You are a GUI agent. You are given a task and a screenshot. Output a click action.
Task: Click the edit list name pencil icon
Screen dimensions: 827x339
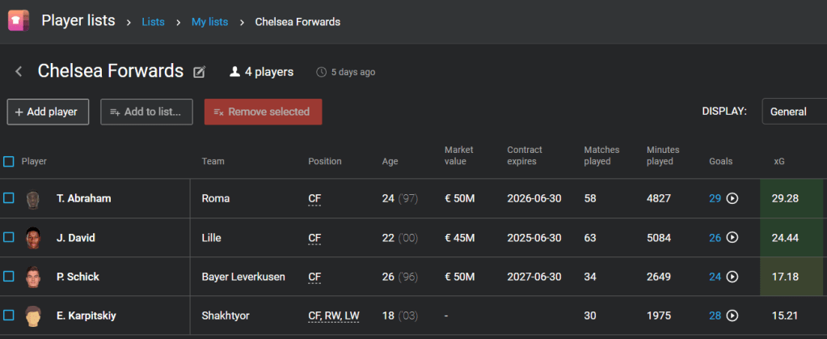click(200, 72)
